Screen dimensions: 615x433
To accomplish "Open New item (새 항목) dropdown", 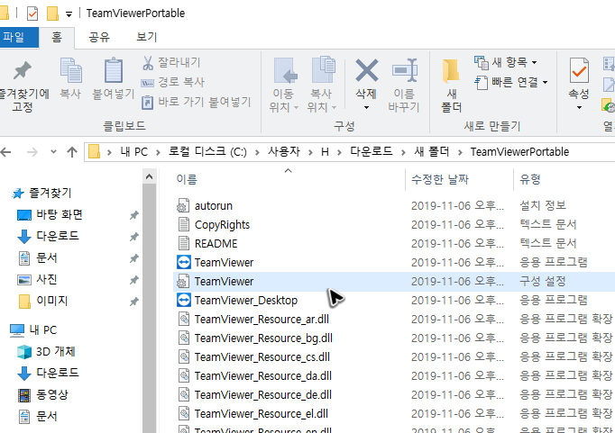I will coord(506,62).
